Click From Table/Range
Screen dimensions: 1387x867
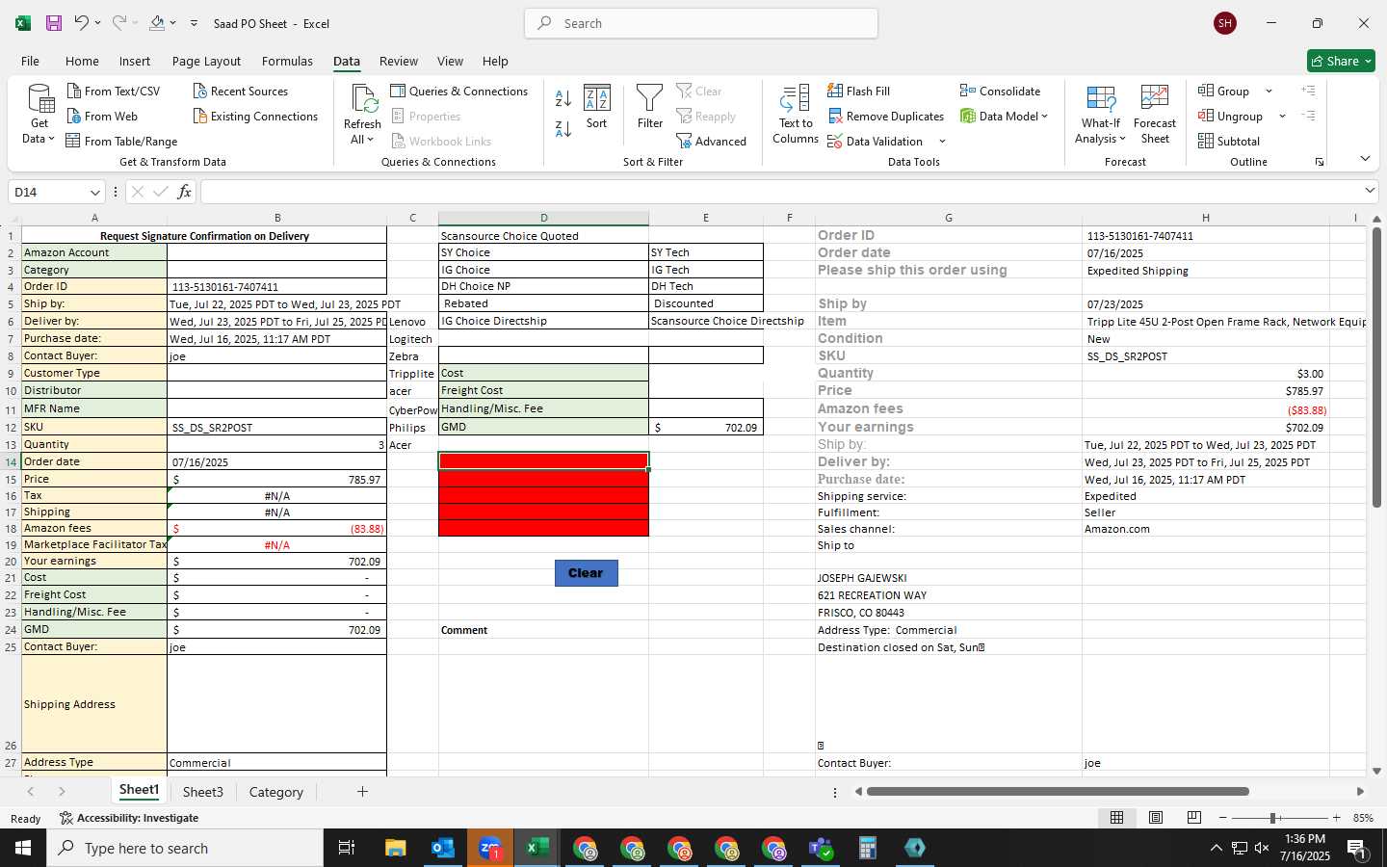tap(121, 141)
